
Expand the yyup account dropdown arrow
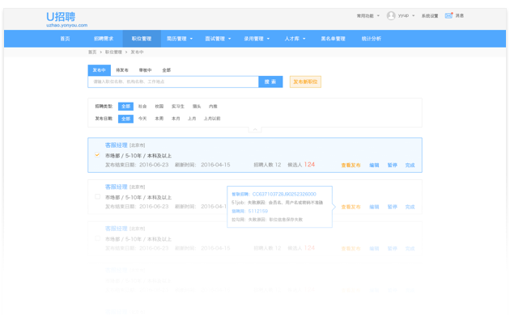(x=414, y=15)
